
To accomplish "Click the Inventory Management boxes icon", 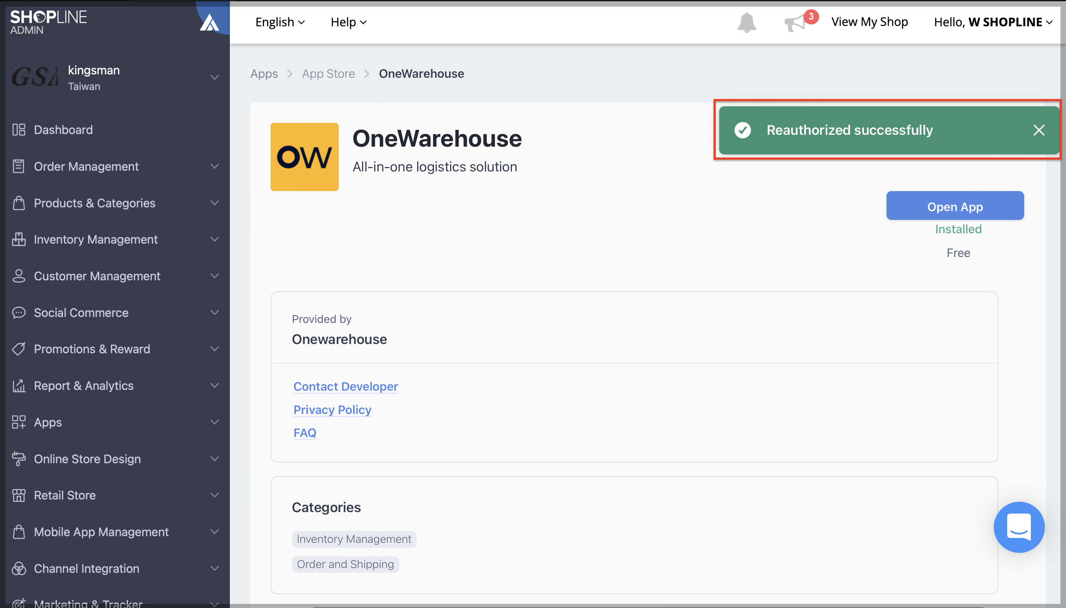I will 19,239.
